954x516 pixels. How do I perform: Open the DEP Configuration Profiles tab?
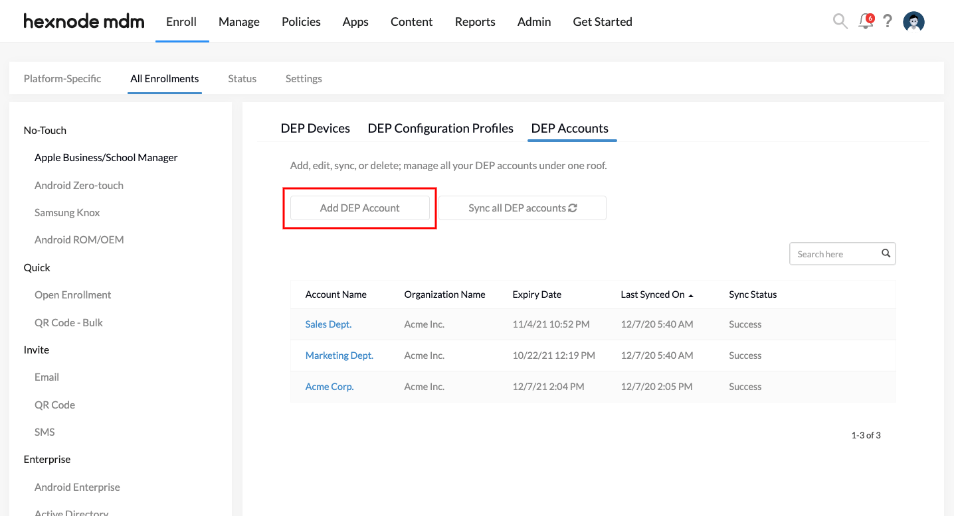(440, 128)
